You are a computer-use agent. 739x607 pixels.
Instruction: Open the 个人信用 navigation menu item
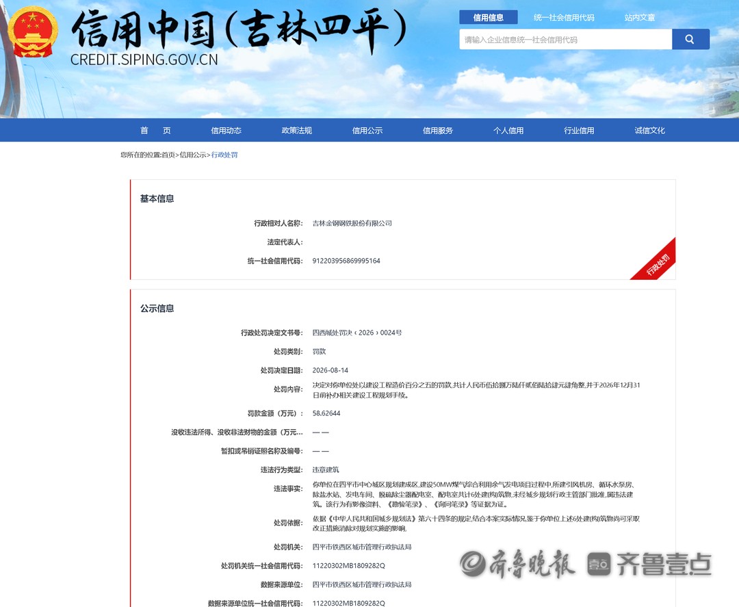[508, 131]
